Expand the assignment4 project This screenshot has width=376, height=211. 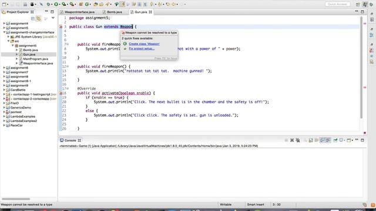[4, 23]
